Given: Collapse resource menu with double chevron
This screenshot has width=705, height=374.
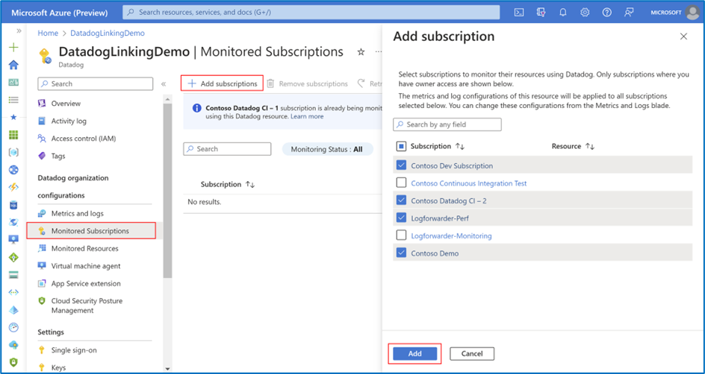Looking at the screenshot, I should click(x=164, y=84).
